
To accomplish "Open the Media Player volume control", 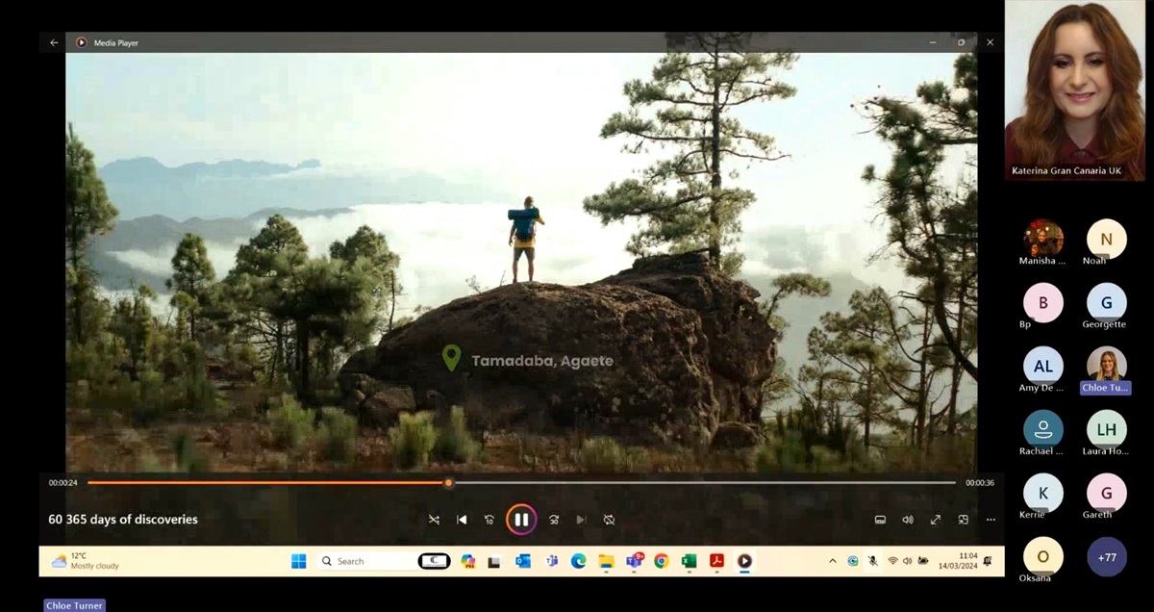I will (908, 520).
